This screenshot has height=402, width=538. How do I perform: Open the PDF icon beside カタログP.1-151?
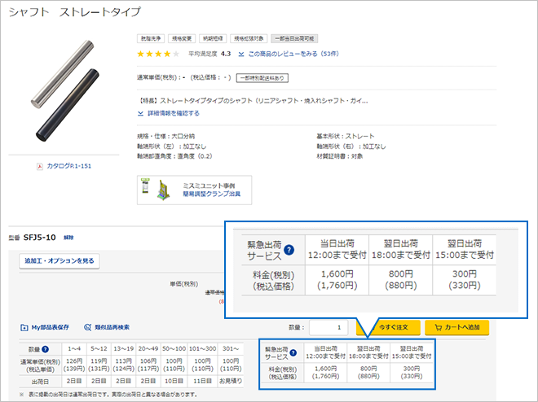[x=40, y=167]
